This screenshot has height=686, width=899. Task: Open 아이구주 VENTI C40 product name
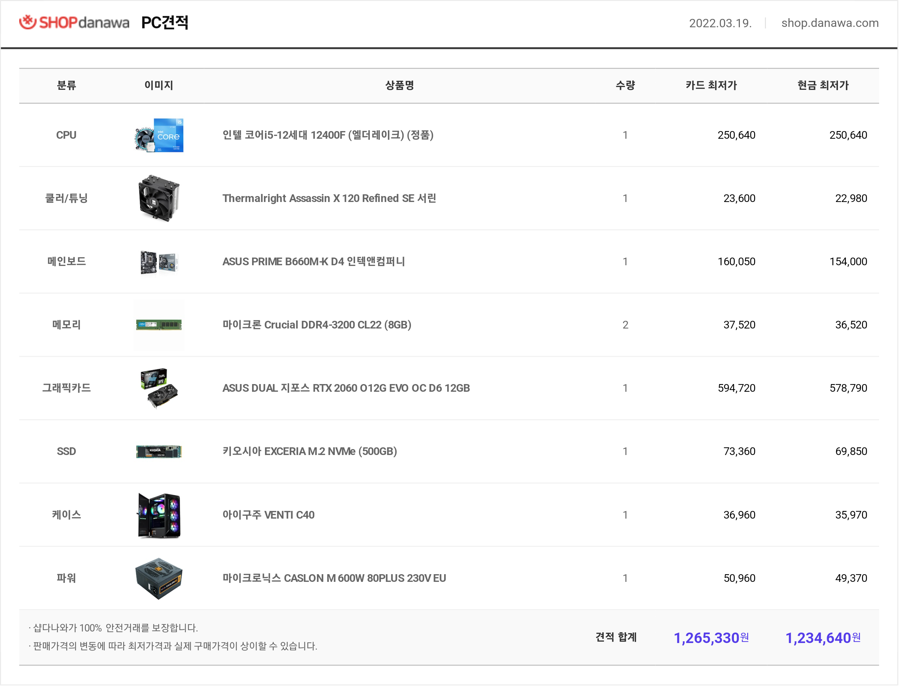268,515
